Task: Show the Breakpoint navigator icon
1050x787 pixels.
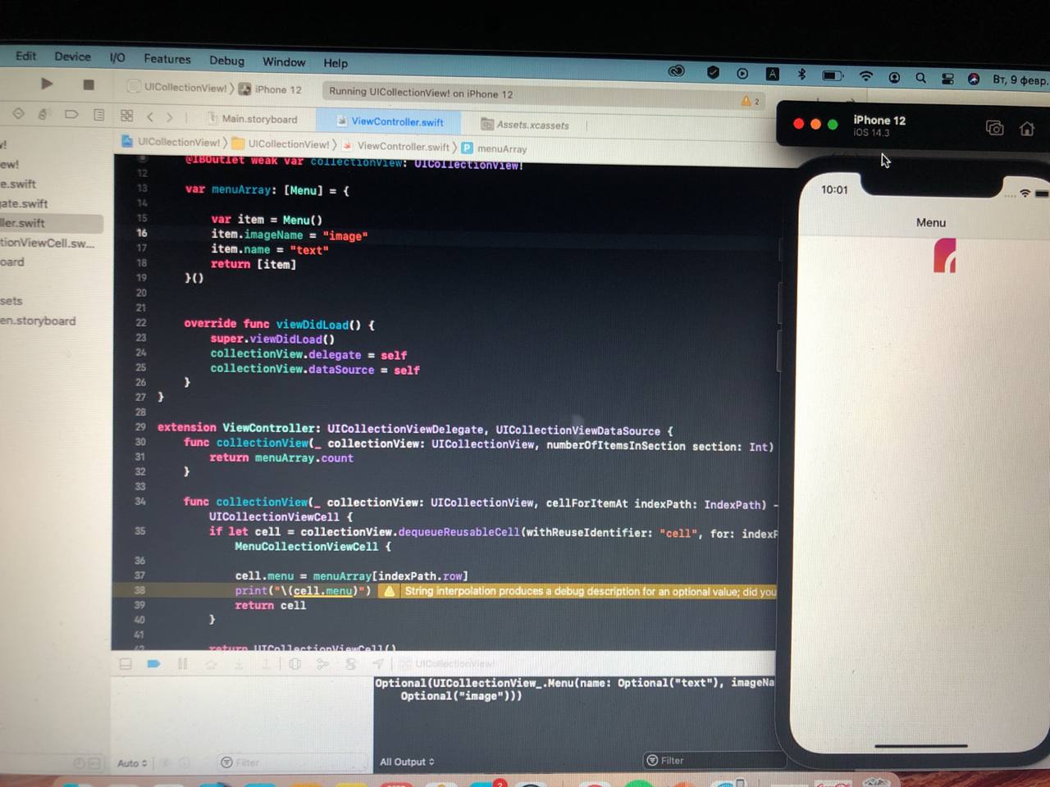Action: click(71, 114)
